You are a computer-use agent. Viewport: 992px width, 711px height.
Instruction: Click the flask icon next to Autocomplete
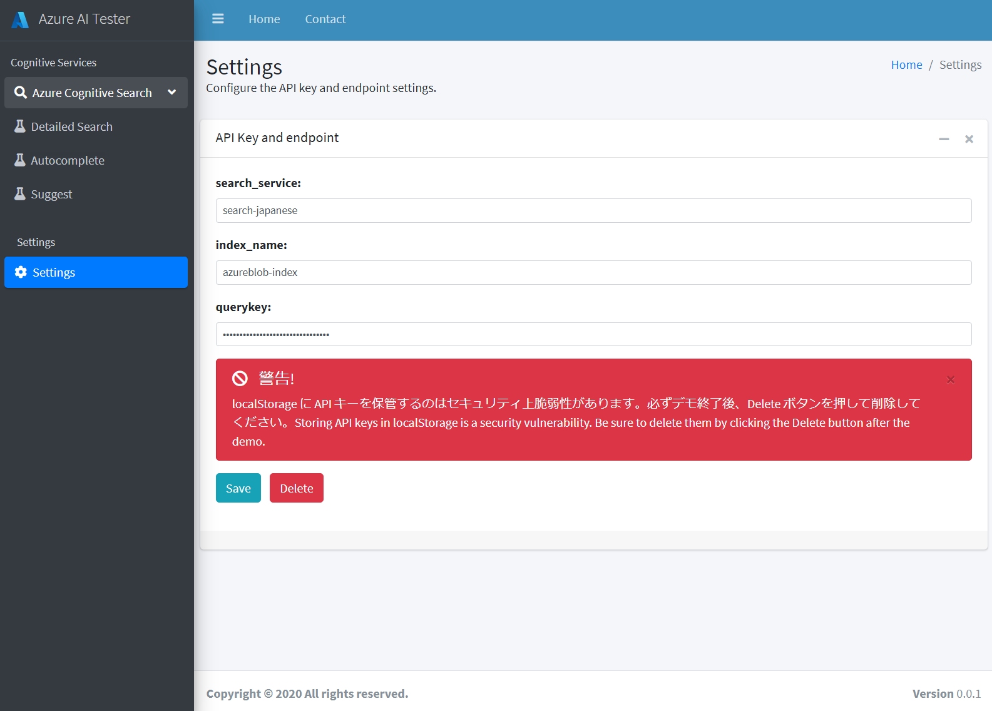(x=20, y=160)
